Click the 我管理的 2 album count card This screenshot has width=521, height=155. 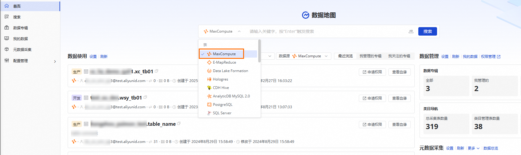495,86
